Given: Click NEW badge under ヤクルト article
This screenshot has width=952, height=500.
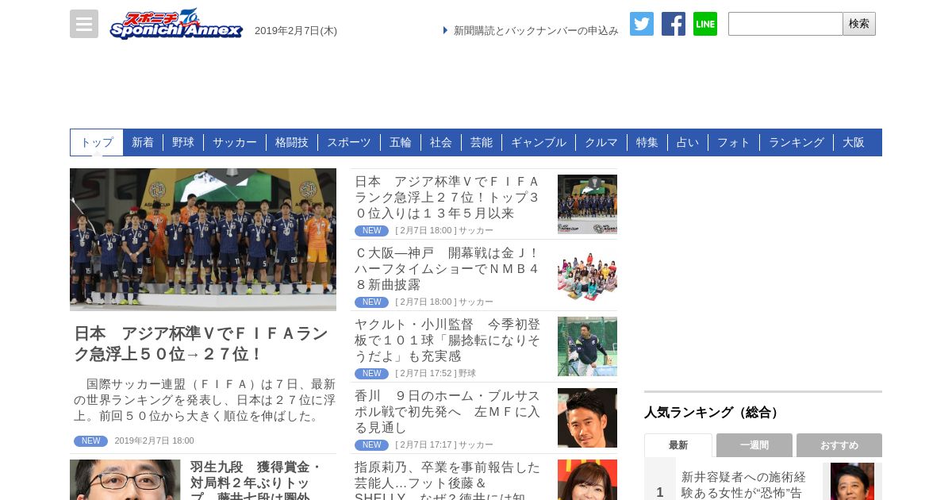Looking at the screenshot, I should (x=371, y=374).
